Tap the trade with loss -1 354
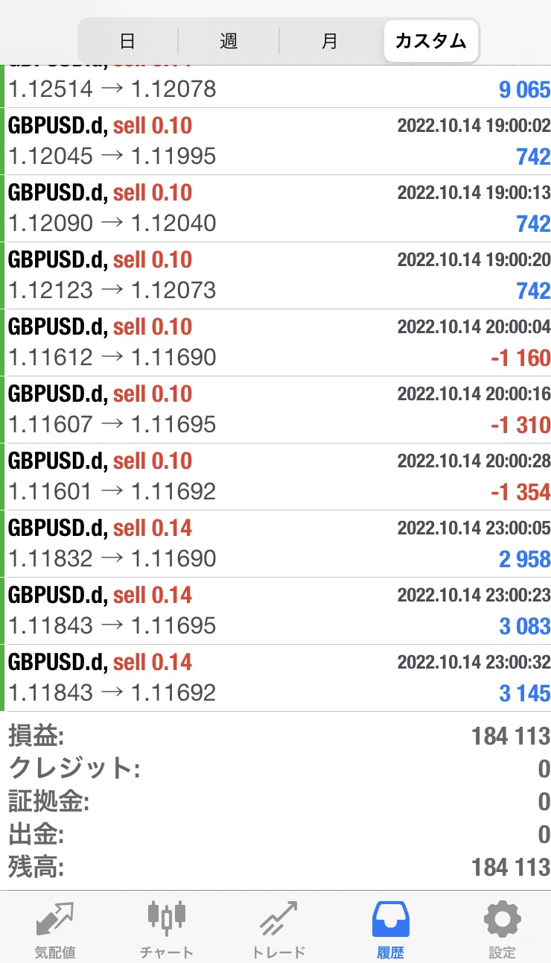 click(275, 477)
